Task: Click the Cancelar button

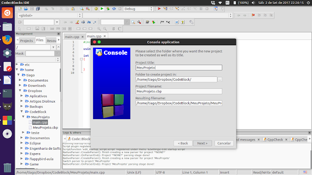Action: click(224, 143)
